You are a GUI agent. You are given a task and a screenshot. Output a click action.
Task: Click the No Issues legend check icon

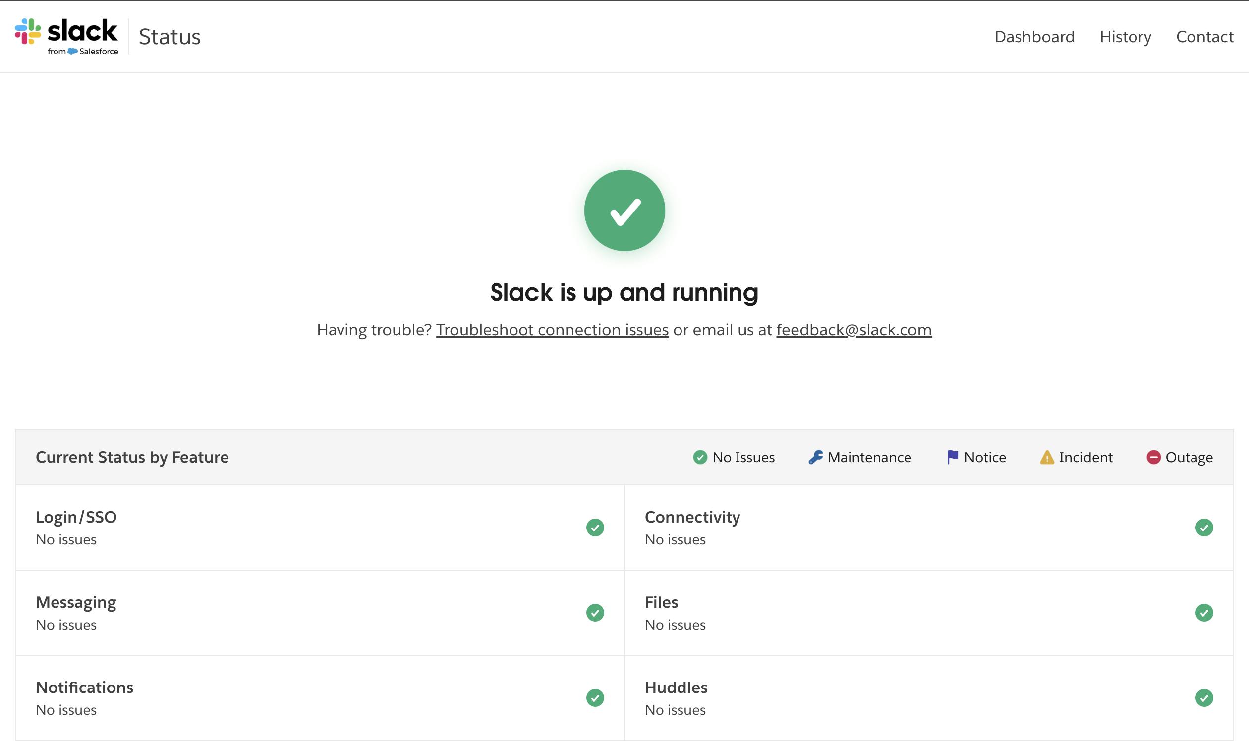point(700,457)
